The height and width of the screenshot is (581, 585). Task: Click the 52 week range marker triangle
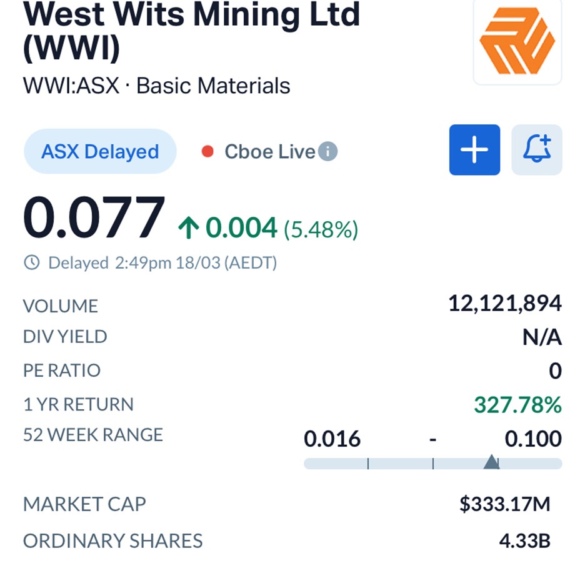pos(491,462)
